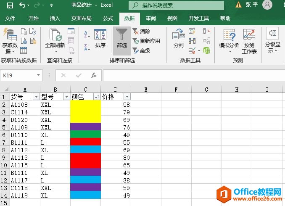The width and height of the screenshot is (285, 206).
Task: Switch to the 插入 ribbon tab
Action: (x=55, y=18)
